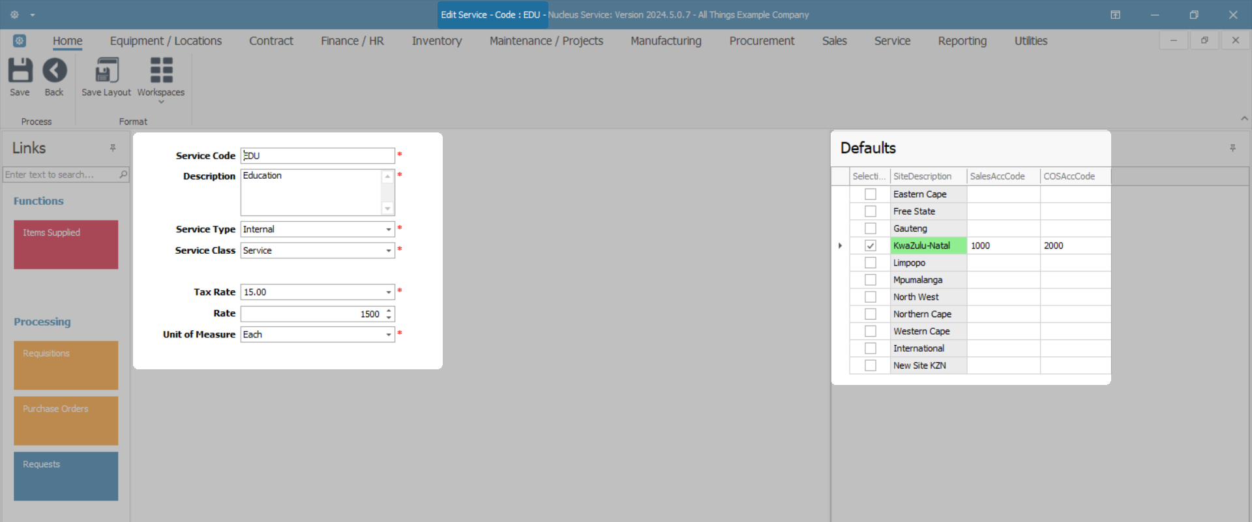Open the Requests tile
Screen dimensions: 1252x522
(x=66, y=476)
